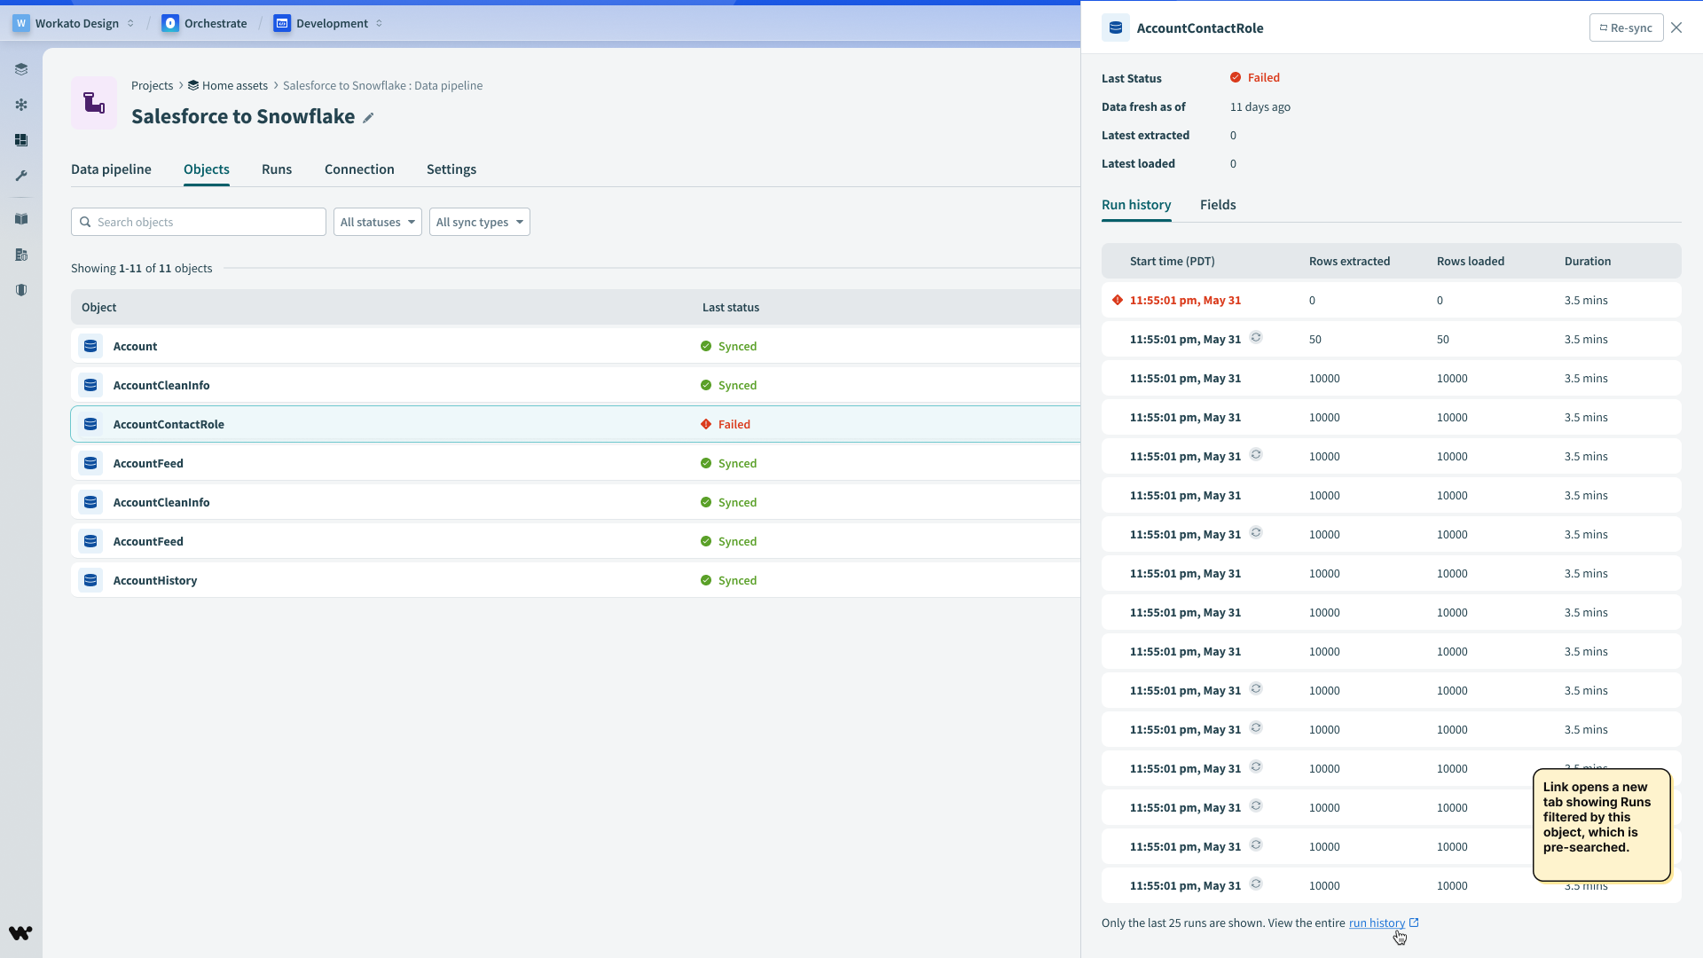Go to Projects breadcrumb

coord(152,85)
